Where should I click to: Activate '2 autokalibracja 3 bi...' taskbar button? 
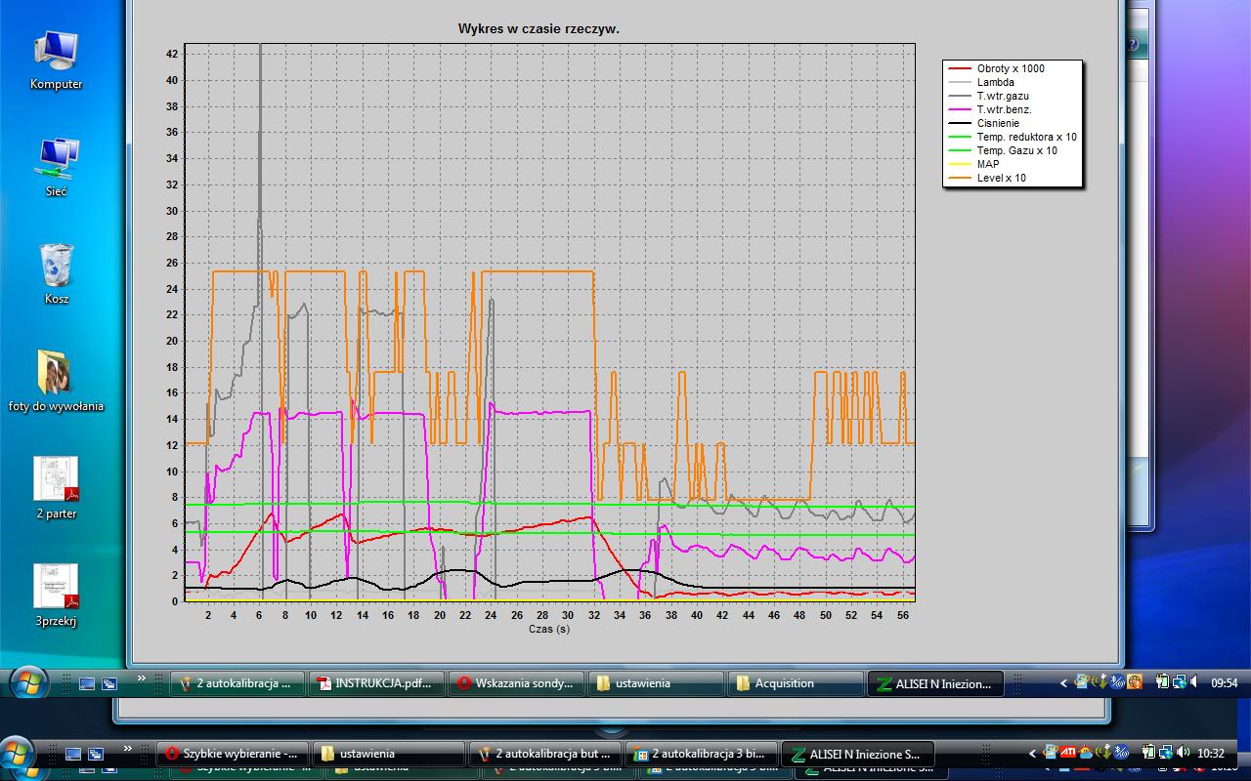coord(701,754)
